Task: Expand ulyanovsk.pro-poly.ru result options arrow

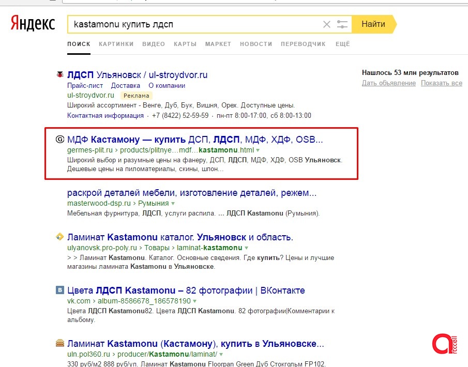Action: 247,248
